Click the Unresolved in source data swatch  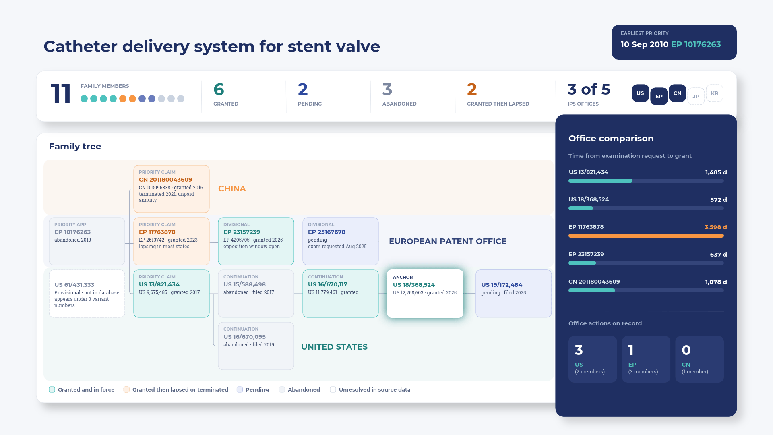333,389
